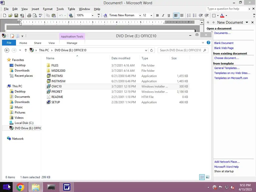
Task: Open the Outside Border dropdown arrow
Action: [x=218, y=15]
